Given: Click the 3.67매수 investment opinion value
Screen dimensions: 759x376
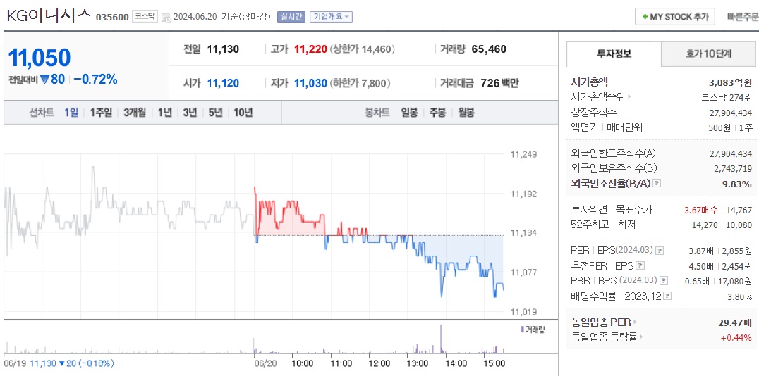Looking at the screenshot, I should coord(700,210).
